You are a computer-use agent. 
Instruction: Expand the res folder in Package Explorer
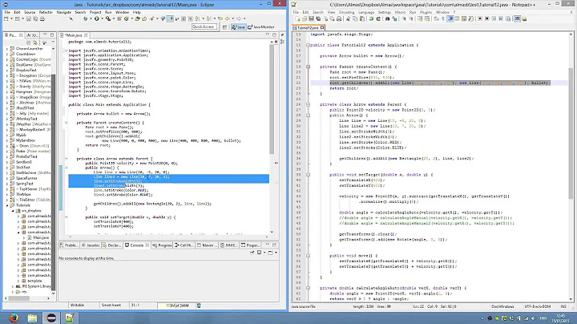click(13, 292)
